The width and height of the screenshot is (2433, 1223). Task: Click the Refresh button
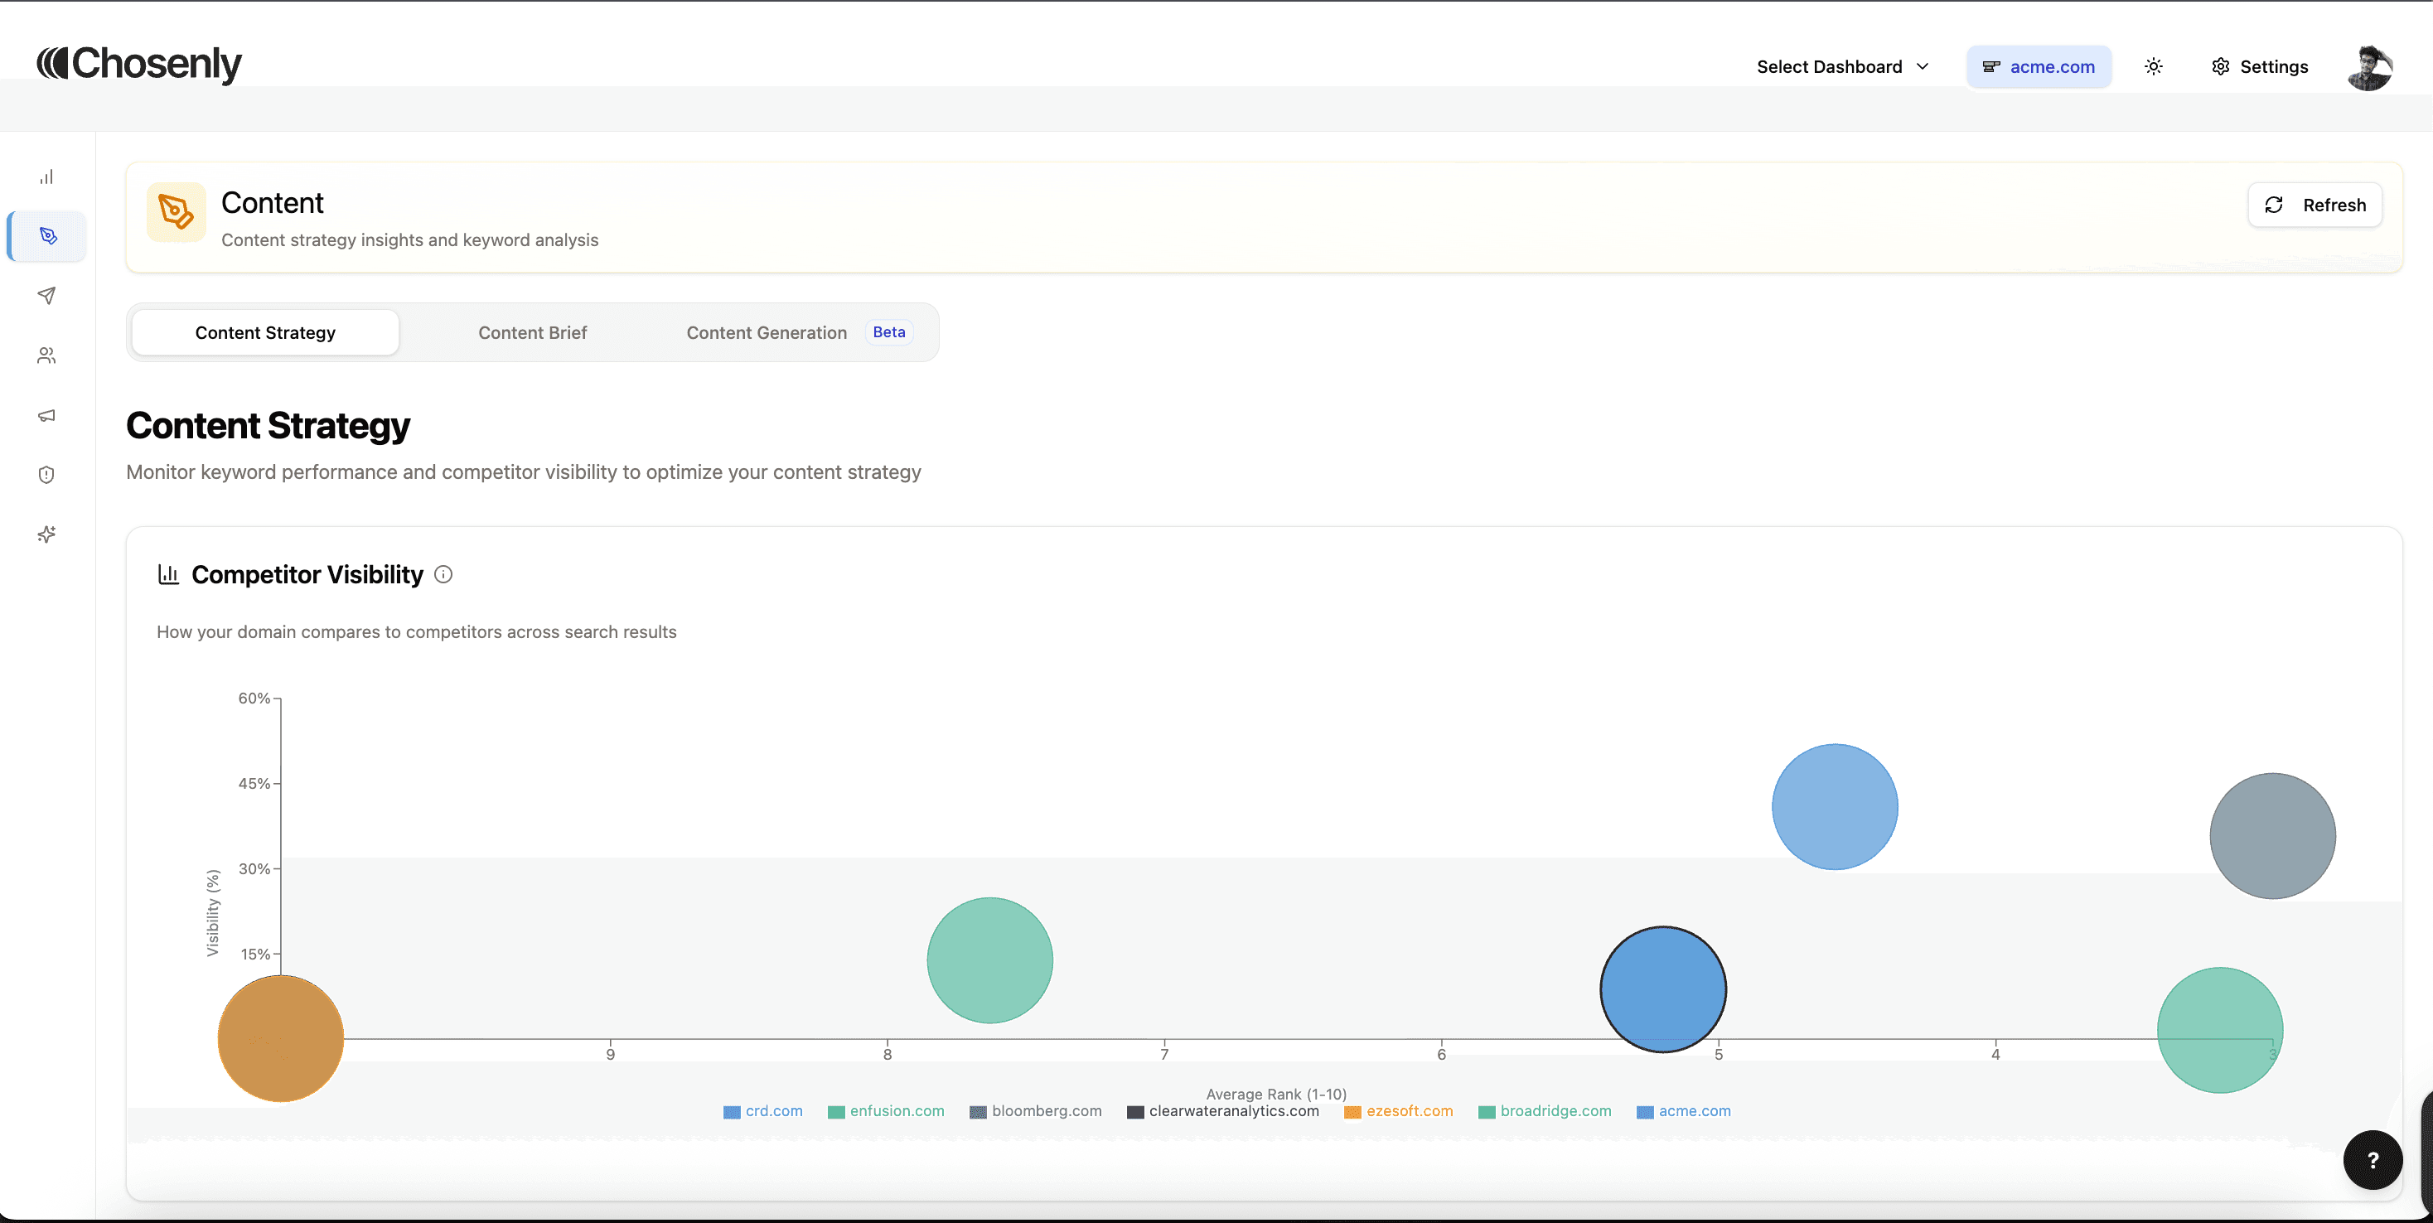2315,205
